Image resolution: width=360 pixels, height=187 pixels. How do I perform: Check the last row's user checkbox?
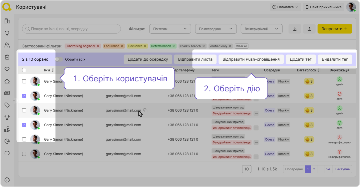coord(24,154)
